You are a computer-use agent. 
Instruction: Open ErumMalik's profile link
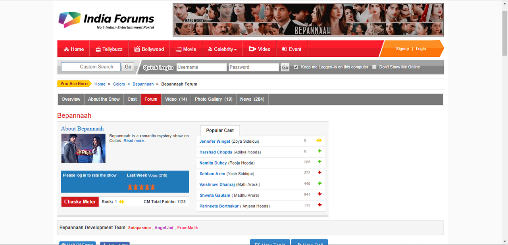187,228
